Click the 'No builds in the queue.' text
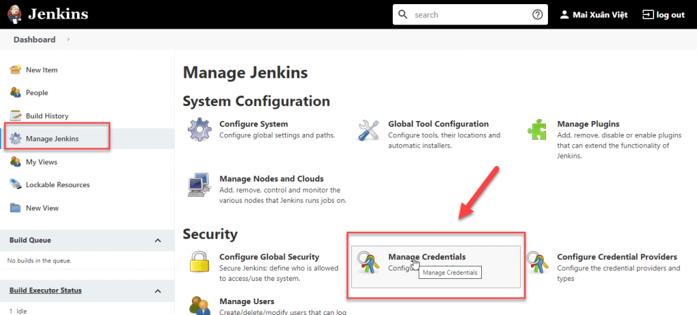The height and width of the screenshot is (315, 697). coord(39,261)
